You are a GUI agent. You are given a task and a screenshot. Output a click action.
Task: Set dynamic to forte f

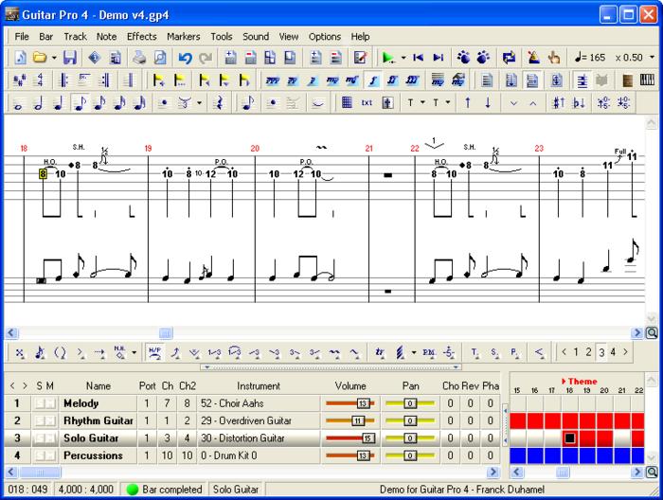coord(372,80)
